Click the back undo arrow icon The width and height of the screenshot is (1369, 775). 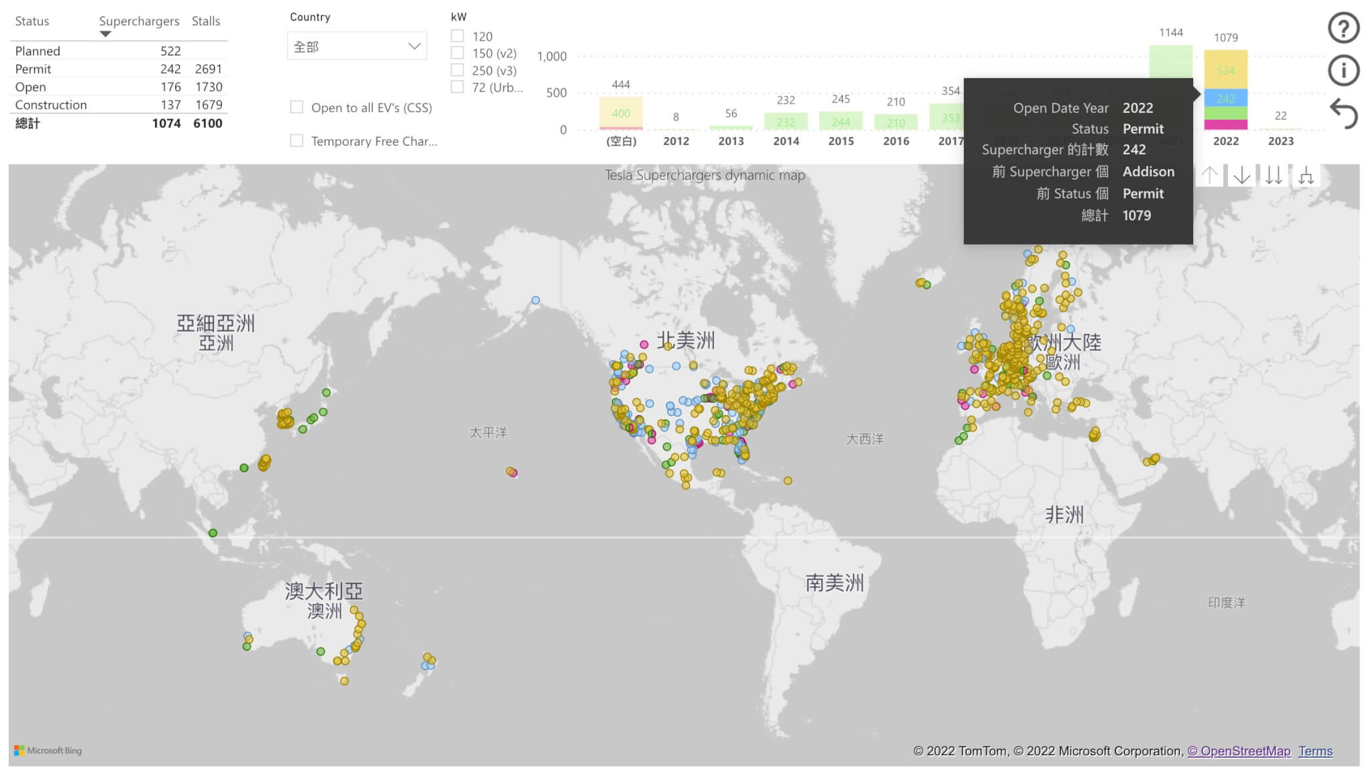click(1343, 113)
